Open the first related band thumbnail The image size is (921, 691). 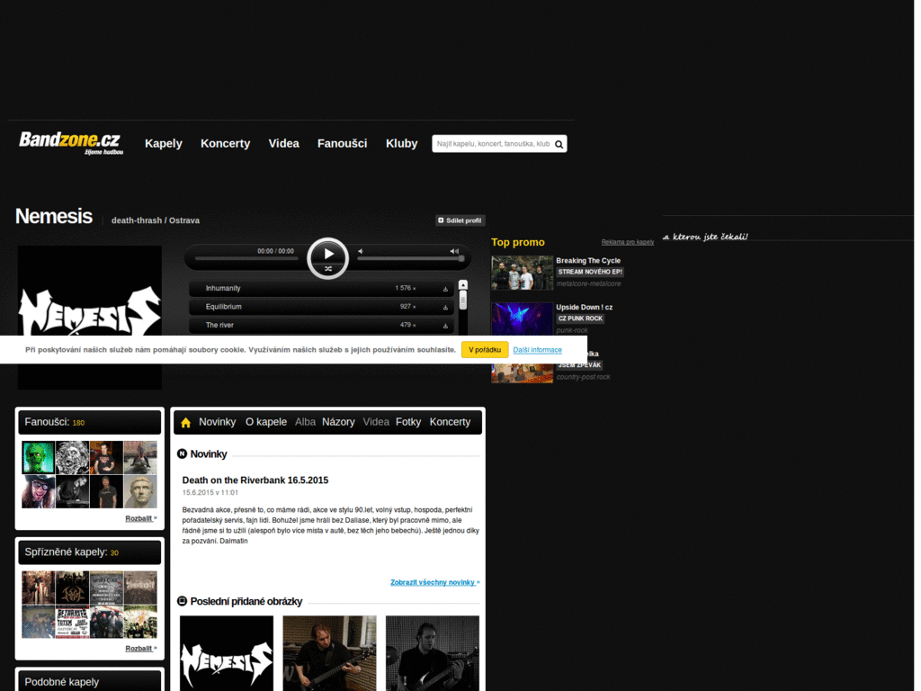click(38, 588)
